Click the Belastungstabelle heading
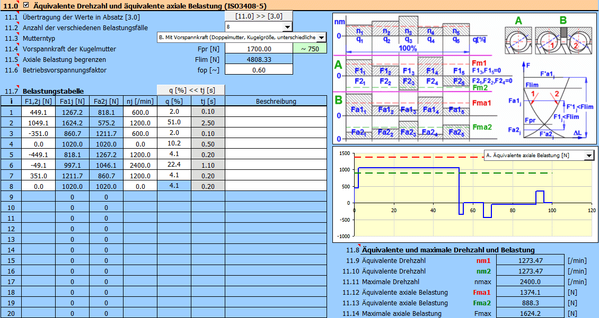This screenshot has height=318, width=599. (x=53, y=91)
